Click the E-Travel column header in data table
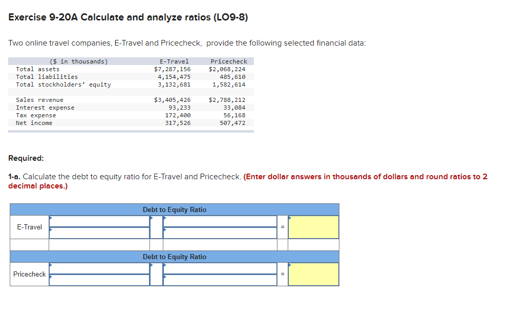The height and width of the screenshot is (317, 514). [x=174, y=61]
